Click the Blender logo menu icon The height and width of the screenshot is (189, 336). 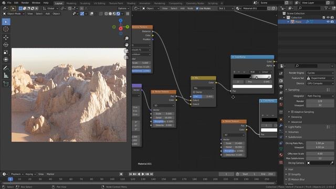pyautogui.click(x=4, y=3)
